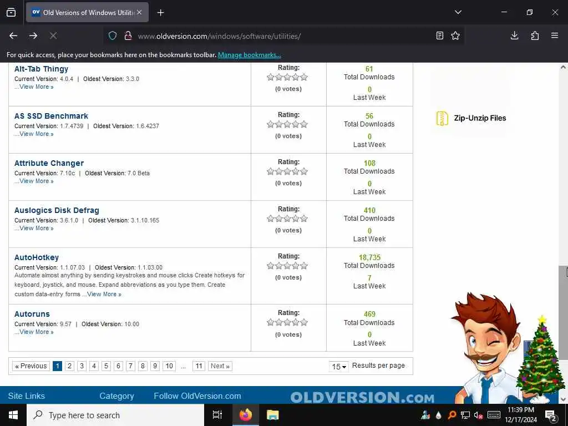Close the Old Versions of Windows Utilities tab
The width and height of the screenshot is (568, 426).
tap(139, 12)
